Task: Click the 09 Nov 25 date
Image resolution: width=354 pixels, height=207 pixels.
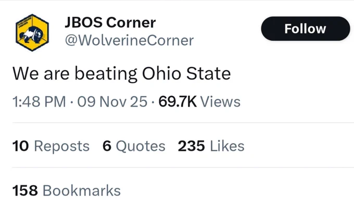Action: pos(112,101)
